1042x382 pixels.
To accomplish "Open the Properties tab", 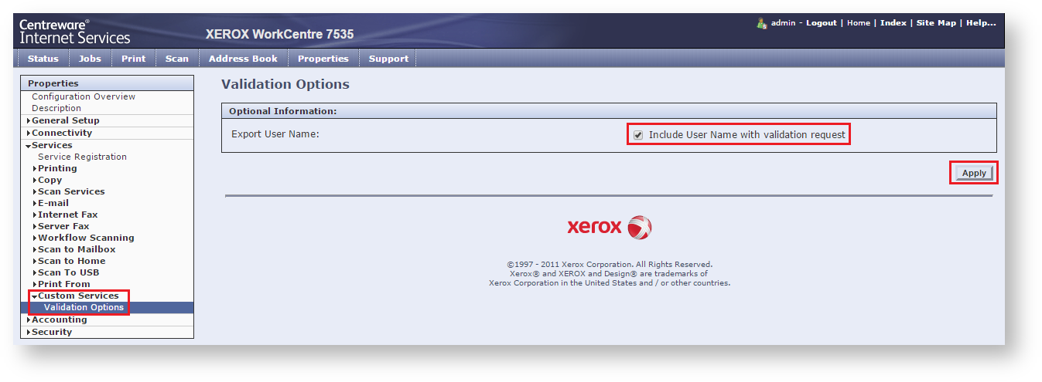I will point(323,59).
